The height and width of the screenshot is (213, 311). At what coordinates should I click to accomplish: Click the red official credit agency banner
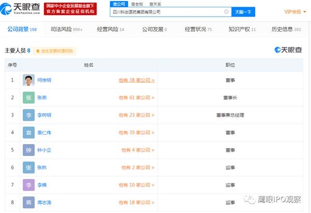point(70,9)
